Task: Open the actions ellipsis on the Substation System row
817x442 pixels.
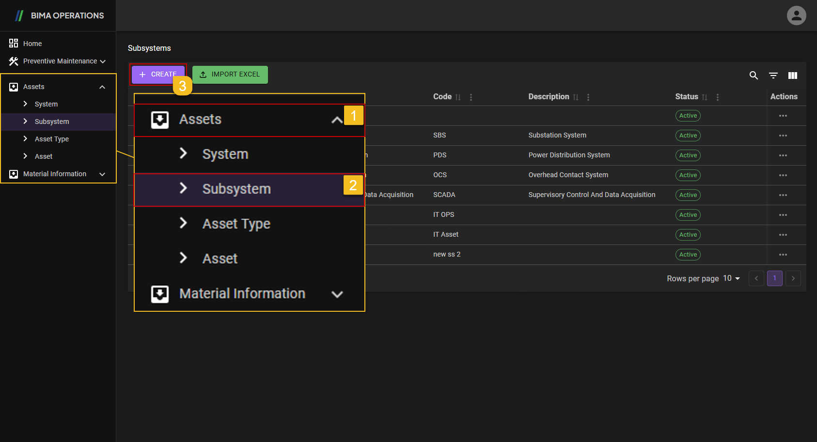Action: point(783,136)
